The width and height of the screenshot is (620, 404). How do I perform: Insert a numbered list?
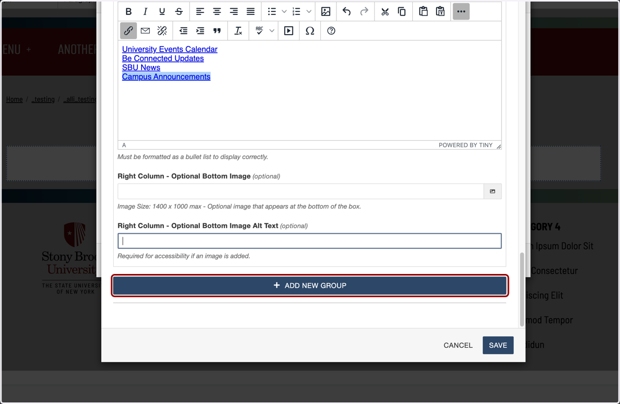point(297,11)
